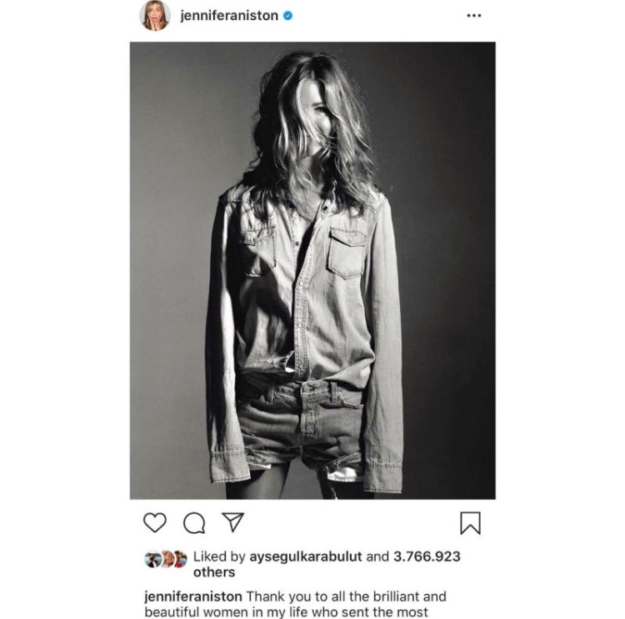Open jenniferaniston's profile picture in header
Image resolution: width=625 pixels, height=619 pixels.
(155, 16)
